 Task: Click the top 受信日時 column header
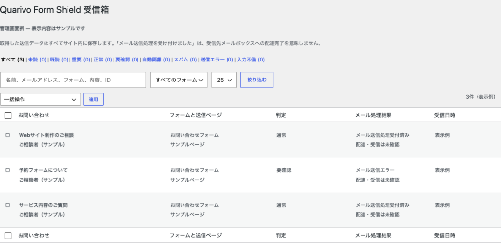pyautogui.click(x=445, y=115)
